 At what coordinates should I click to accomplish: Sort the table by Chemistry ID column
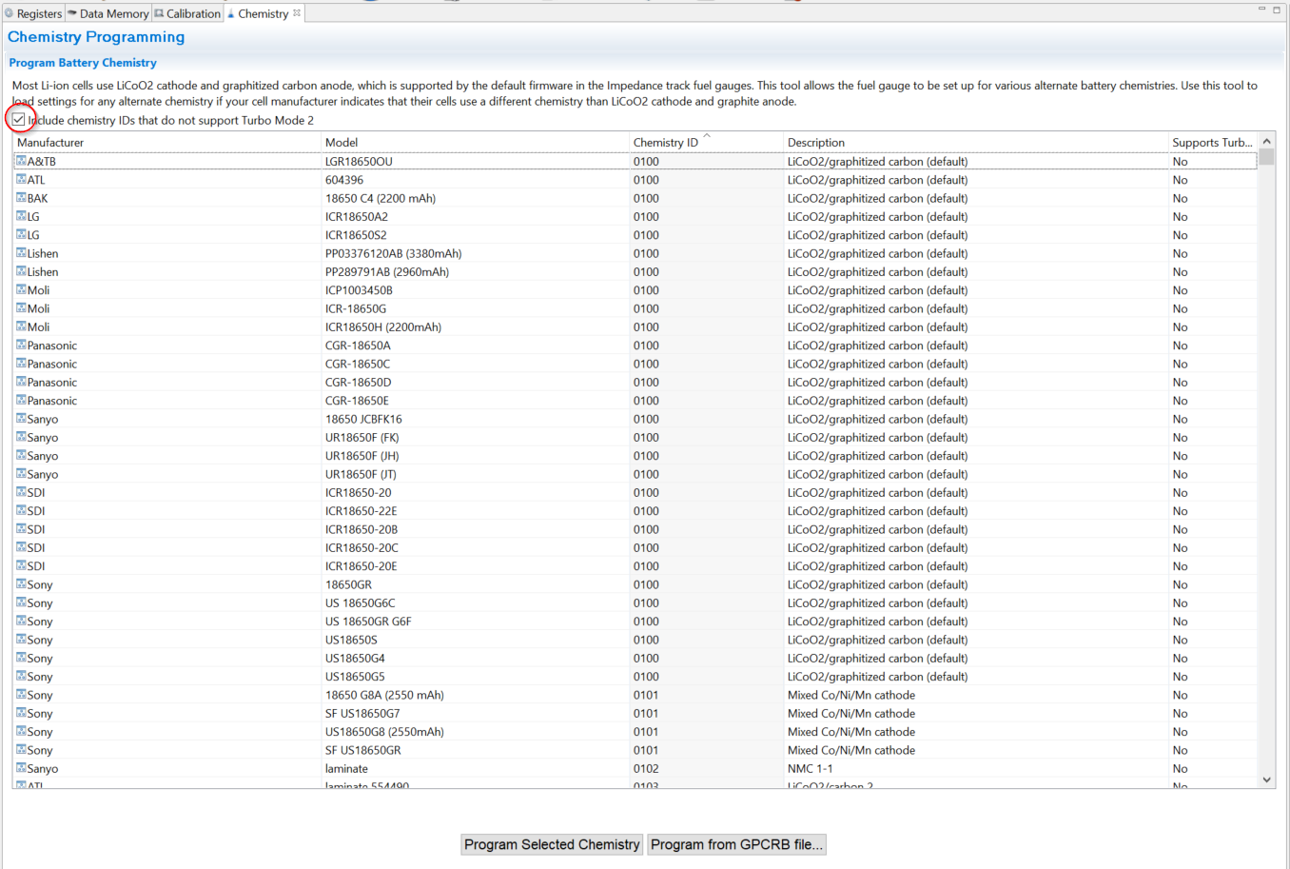click(x=666, y=143)
